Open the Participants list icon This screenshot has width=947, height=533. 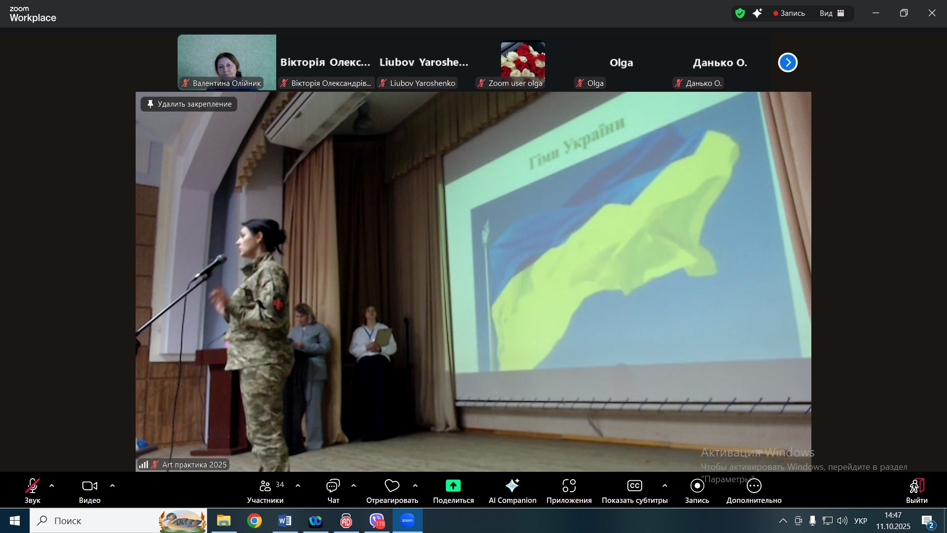click(265, 486)
